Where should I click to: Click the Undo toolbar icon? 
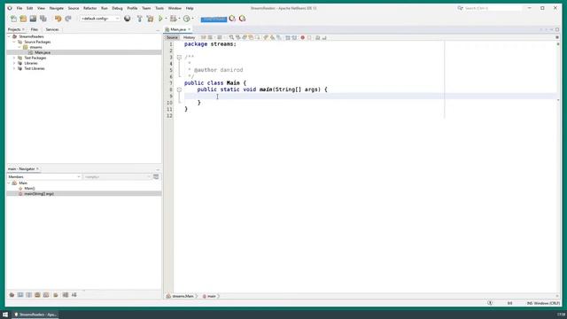(x=58, y=19)
